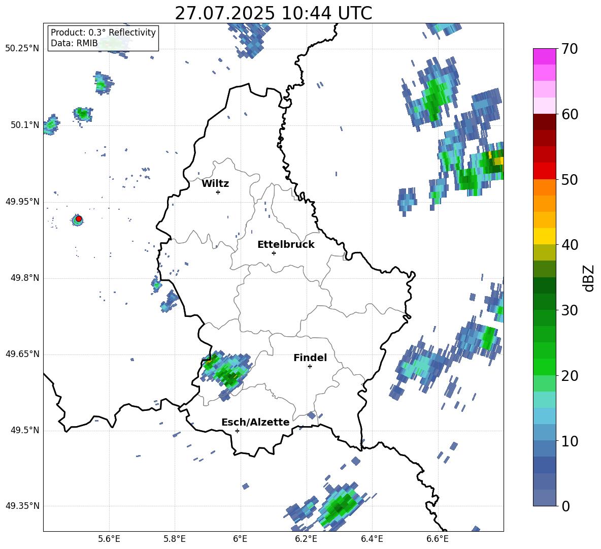
Task: Click the Ettelbruck station label
Action: point(286,245)
